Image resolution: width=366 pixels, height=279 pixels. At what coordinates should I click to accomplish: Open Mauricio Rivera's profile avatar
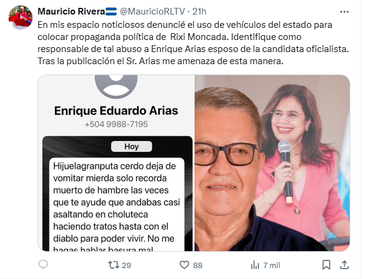(x=21, y=18)
